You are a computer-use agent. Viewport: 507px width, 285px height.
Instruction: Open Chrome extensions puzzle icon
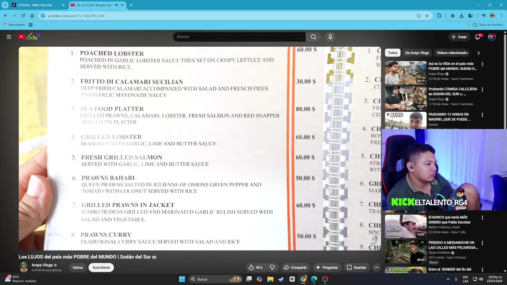(439, 16)
